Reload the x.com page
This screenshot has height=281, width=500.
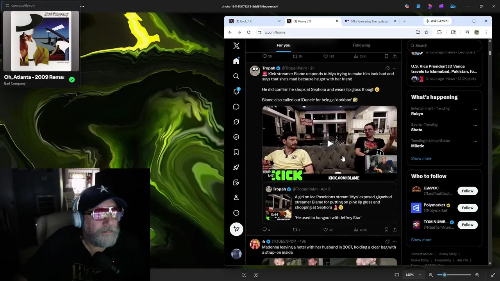248,32
